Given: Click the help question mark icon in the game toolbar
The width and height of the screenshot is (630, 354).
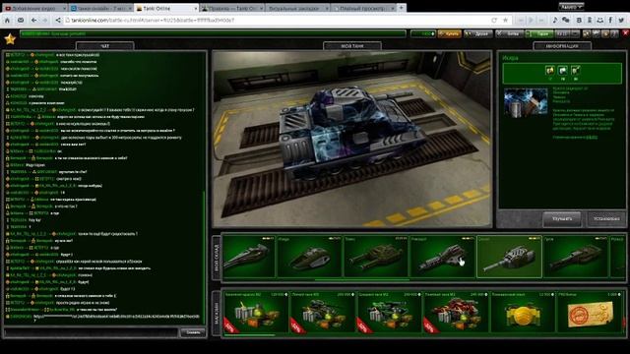Looking at the screenshot, I should 614,34.
